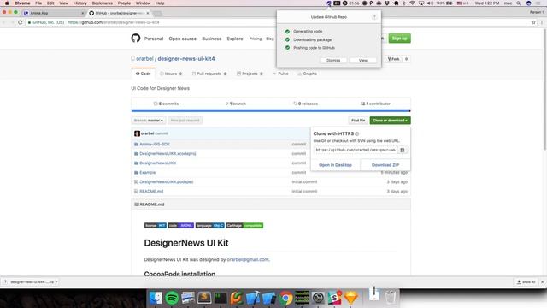
Task: Select the Code tab
Action: [143, 74]
